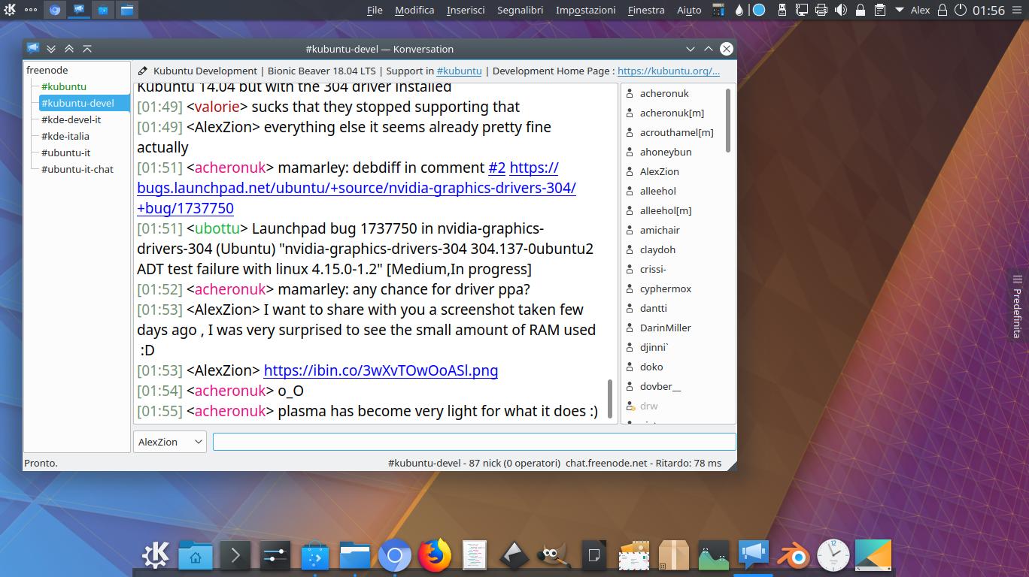This screenshot has width=1029, height=577.
Task: Open System Settings sliders icon in dock
Action: pos(275,556)
